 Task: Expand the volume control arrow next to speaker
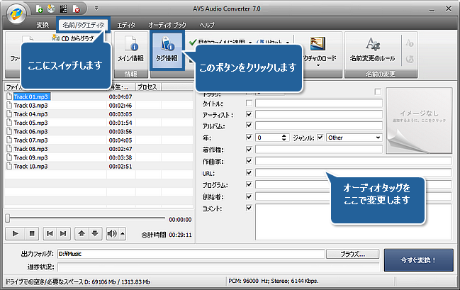point(122,233)
